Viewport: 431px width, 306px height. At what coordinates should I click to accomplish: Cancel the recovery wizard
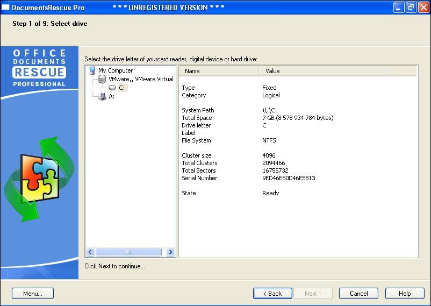pyautogui.click(x=358, y=294)
